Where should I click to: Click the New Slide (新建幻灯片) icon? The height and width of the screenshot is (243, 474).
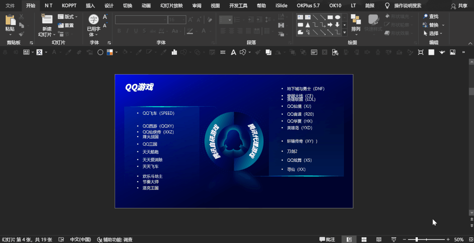47,19
